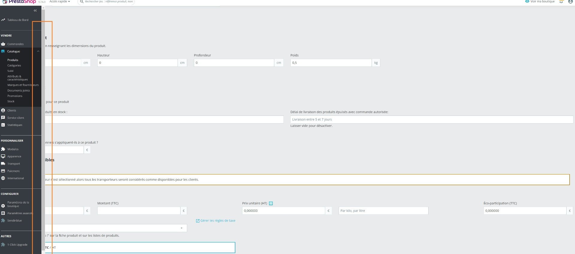Open notifications bell icon in header
575x254 pixels.
pyautogui.click(x=561, y=1)
